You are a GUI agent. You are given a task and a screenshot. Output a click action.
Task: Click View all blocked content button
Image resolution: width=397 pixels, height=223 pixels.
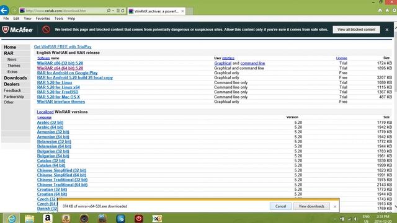[x=356, y=30]
